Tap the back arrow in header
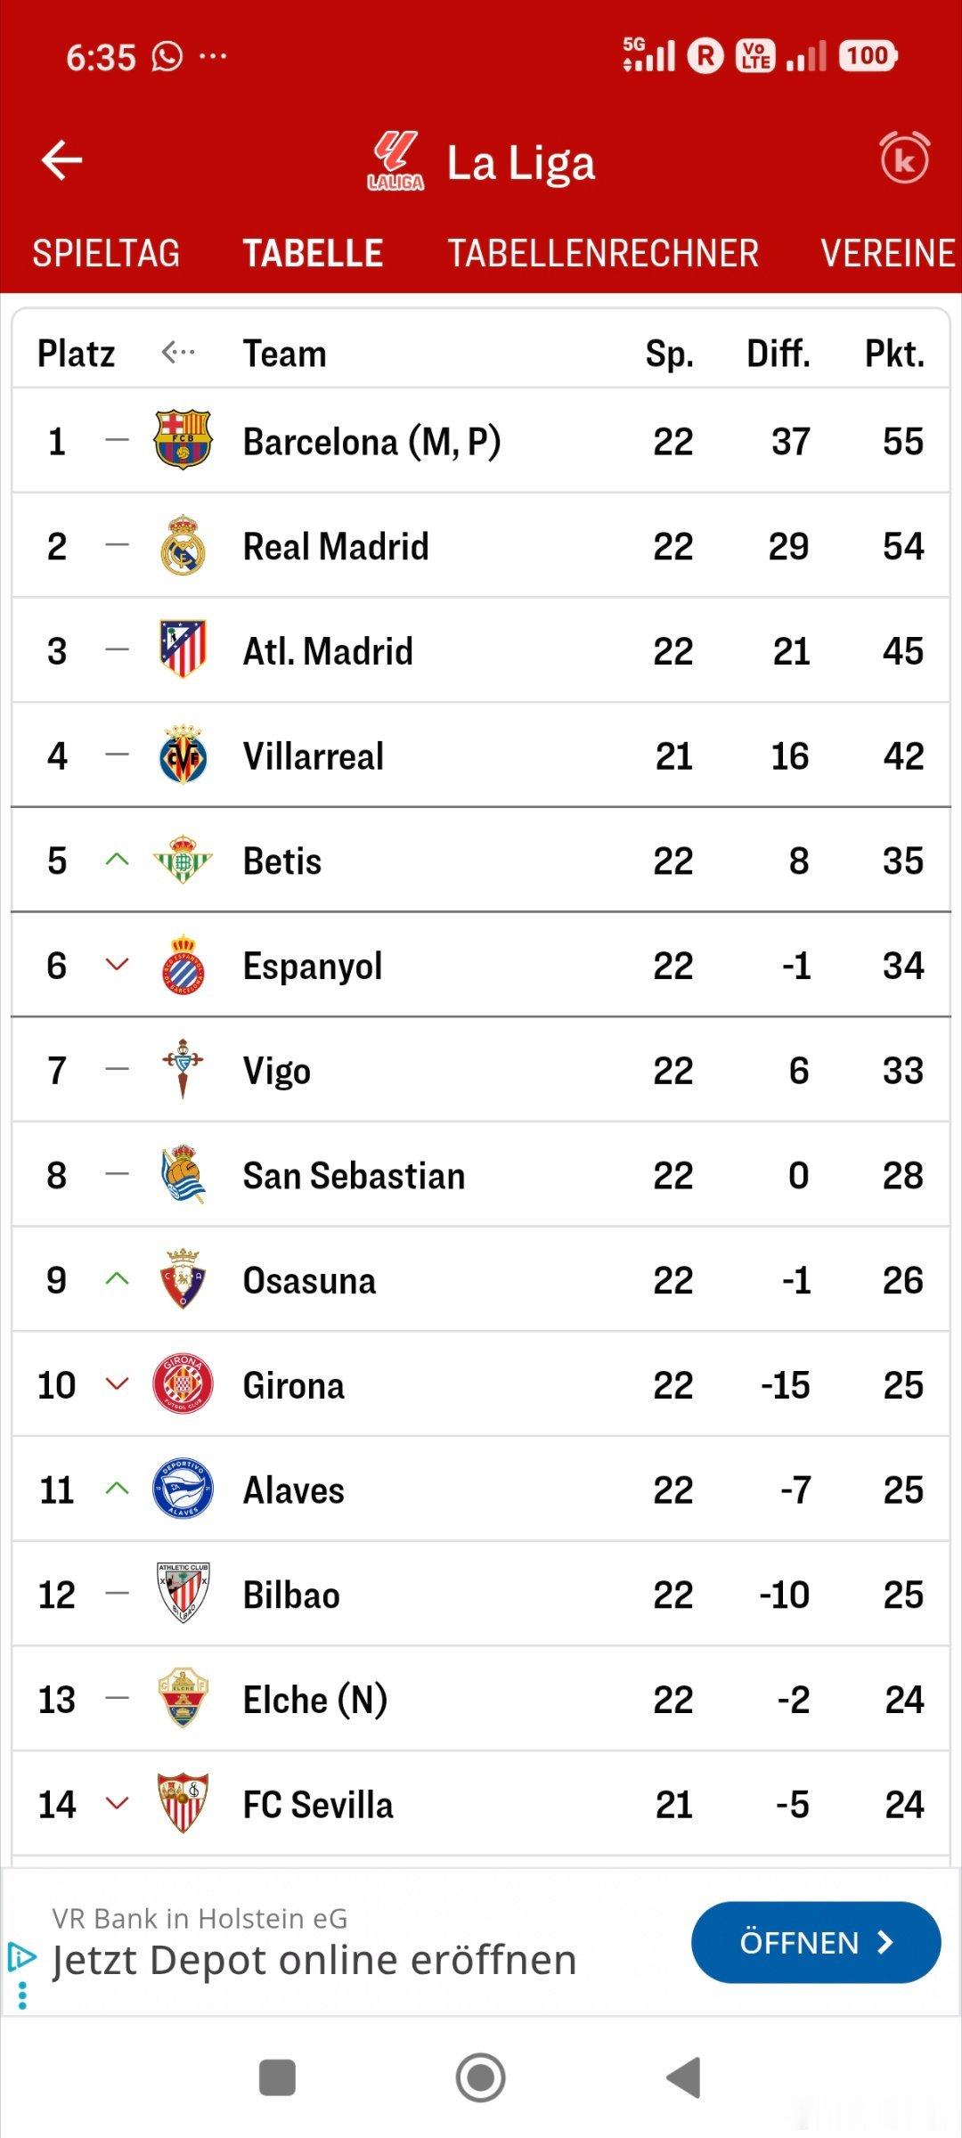The height and width of the screenshot is (2138, 962). pos(61,161)
